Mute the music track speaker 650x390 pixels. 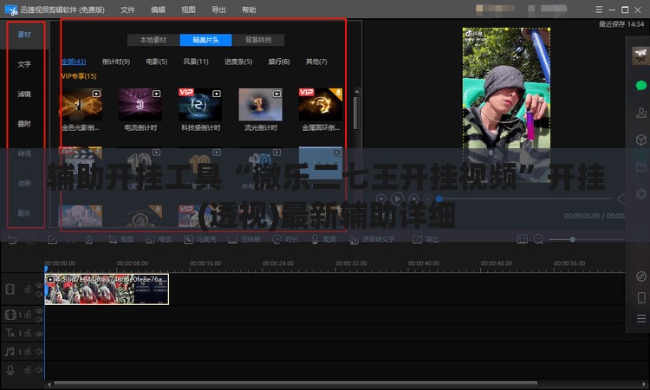point(39,352)
